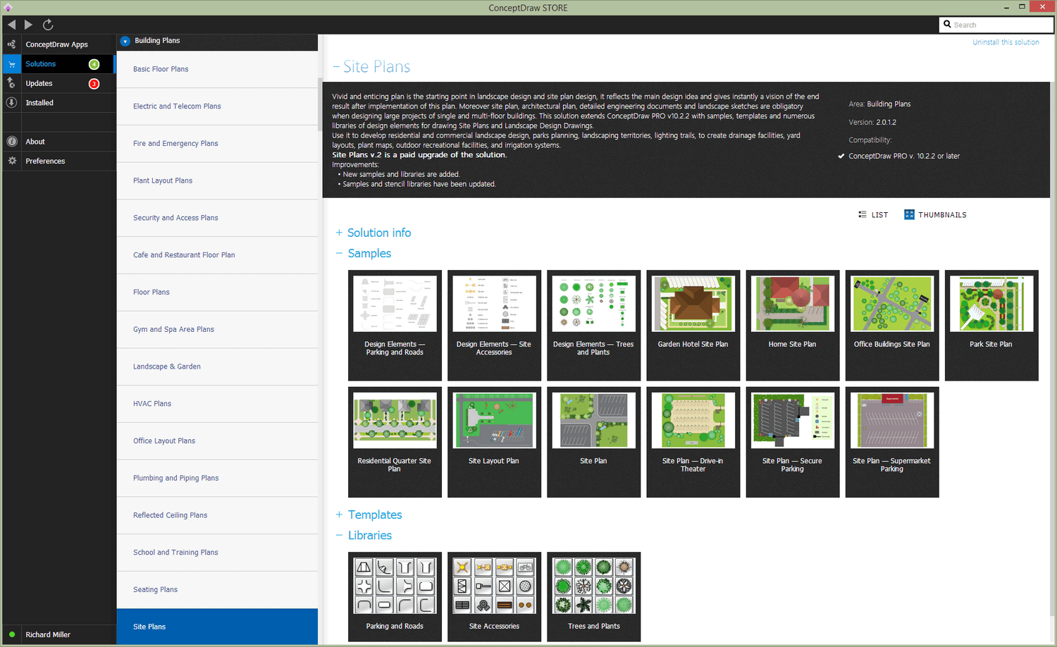Expand the Templates section
The width and height of the screenshot is (1057, 647).
click(x=339, y=514)
